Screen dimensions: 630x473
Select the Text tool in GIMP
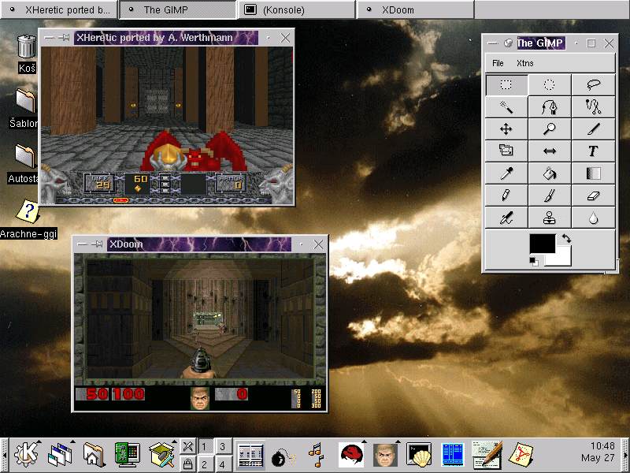(594, 151)
